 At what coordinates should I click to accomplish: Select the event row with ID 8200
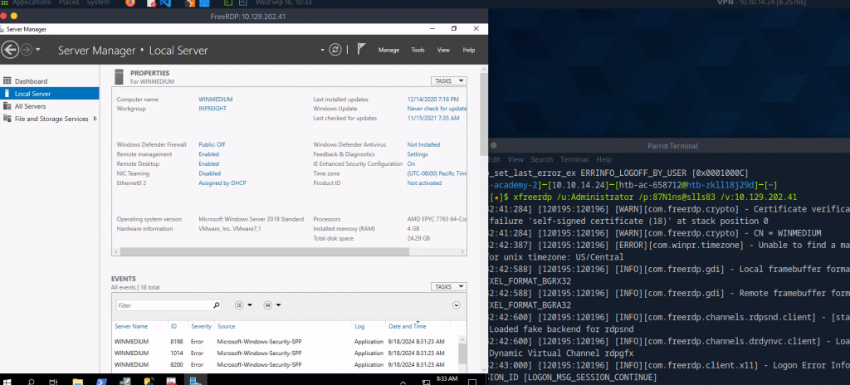coord(286,365)
